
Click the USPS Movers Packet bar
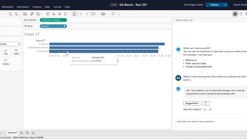[104, 47]
